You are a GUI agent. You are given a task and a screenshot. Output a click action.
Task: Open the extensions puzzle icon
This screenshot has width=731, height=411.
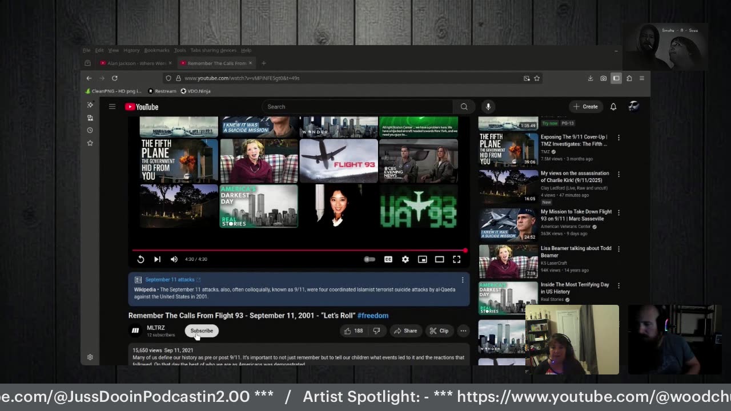tap(629, 78)
